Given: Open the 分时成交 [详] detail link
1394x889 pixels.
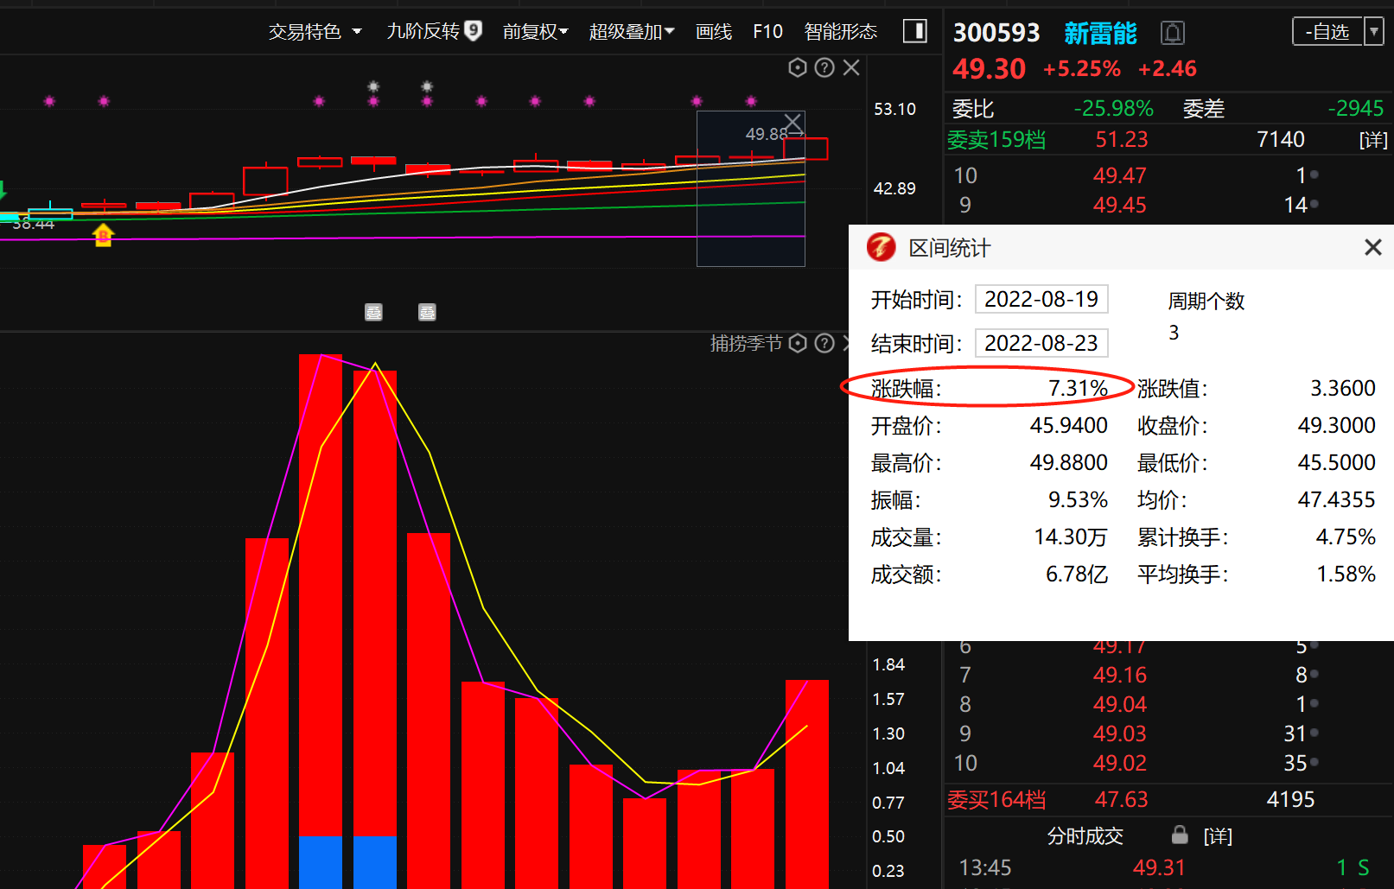Looking at the screenshot, I should (1218, 836).
